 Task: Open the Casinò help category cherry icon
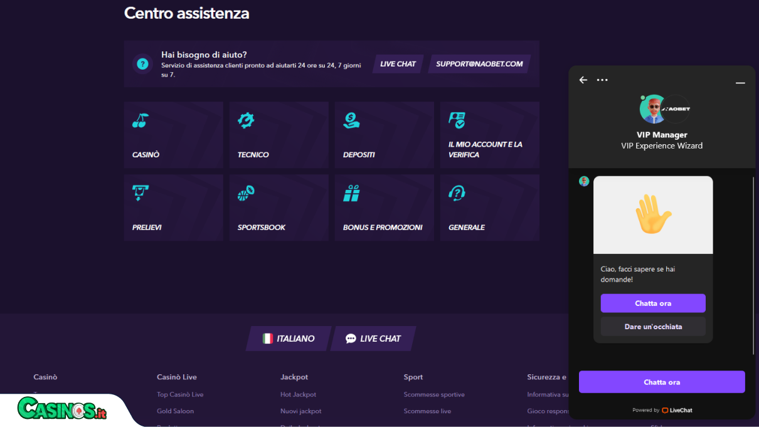(141, 120)
